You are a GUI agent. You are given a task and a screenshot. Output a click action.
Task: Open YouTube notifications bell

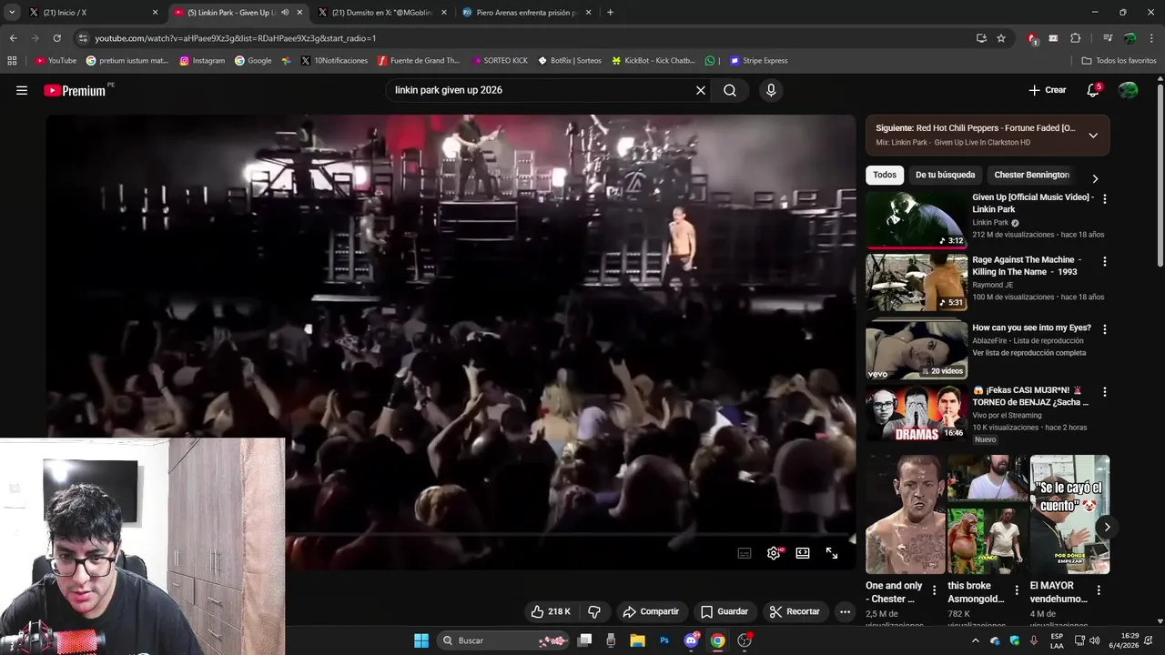click(1093, 90)
